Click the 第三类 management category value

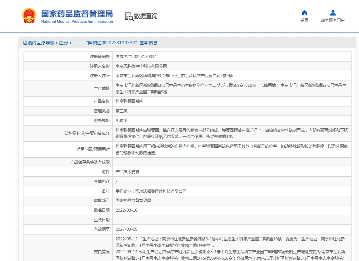pos(121,111)
